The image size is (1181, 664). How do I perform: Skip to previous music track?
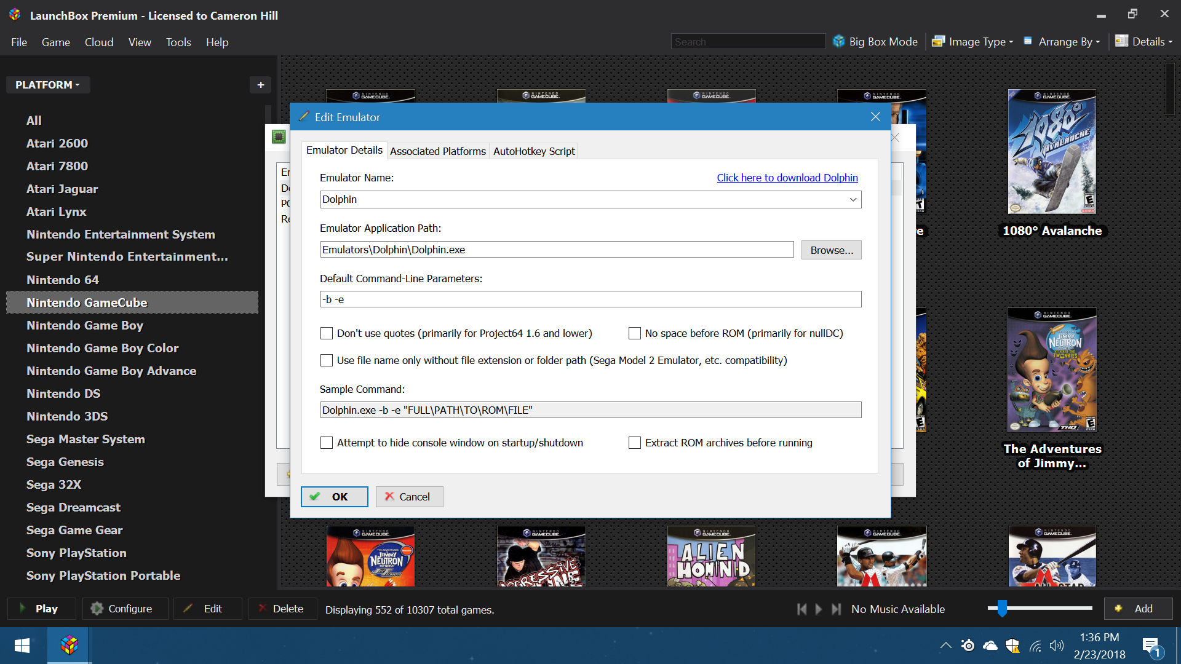[x=801, y=609]
